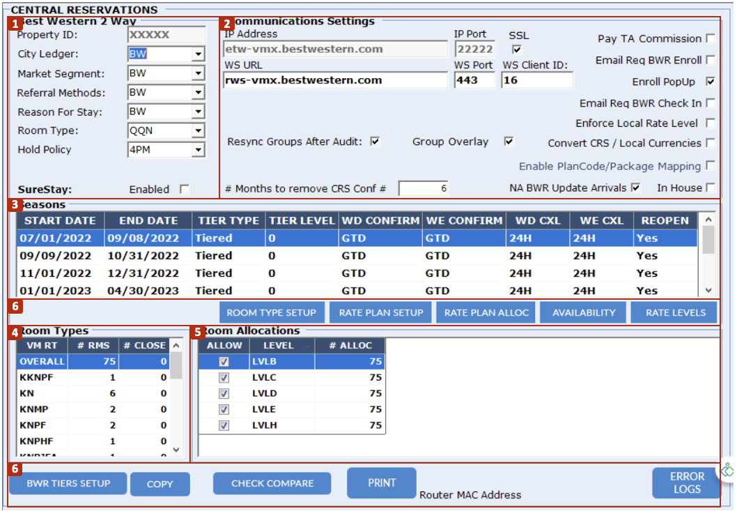The width and height of the screenshot is (737, 511).
Task: Uncheck the Enroll PopUp checkbox
Action: [x=711, y=82]
